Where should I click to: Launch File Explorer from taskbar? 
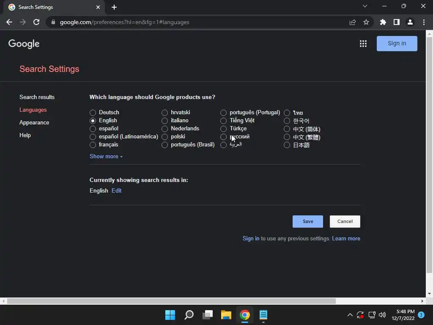point(226,315)
